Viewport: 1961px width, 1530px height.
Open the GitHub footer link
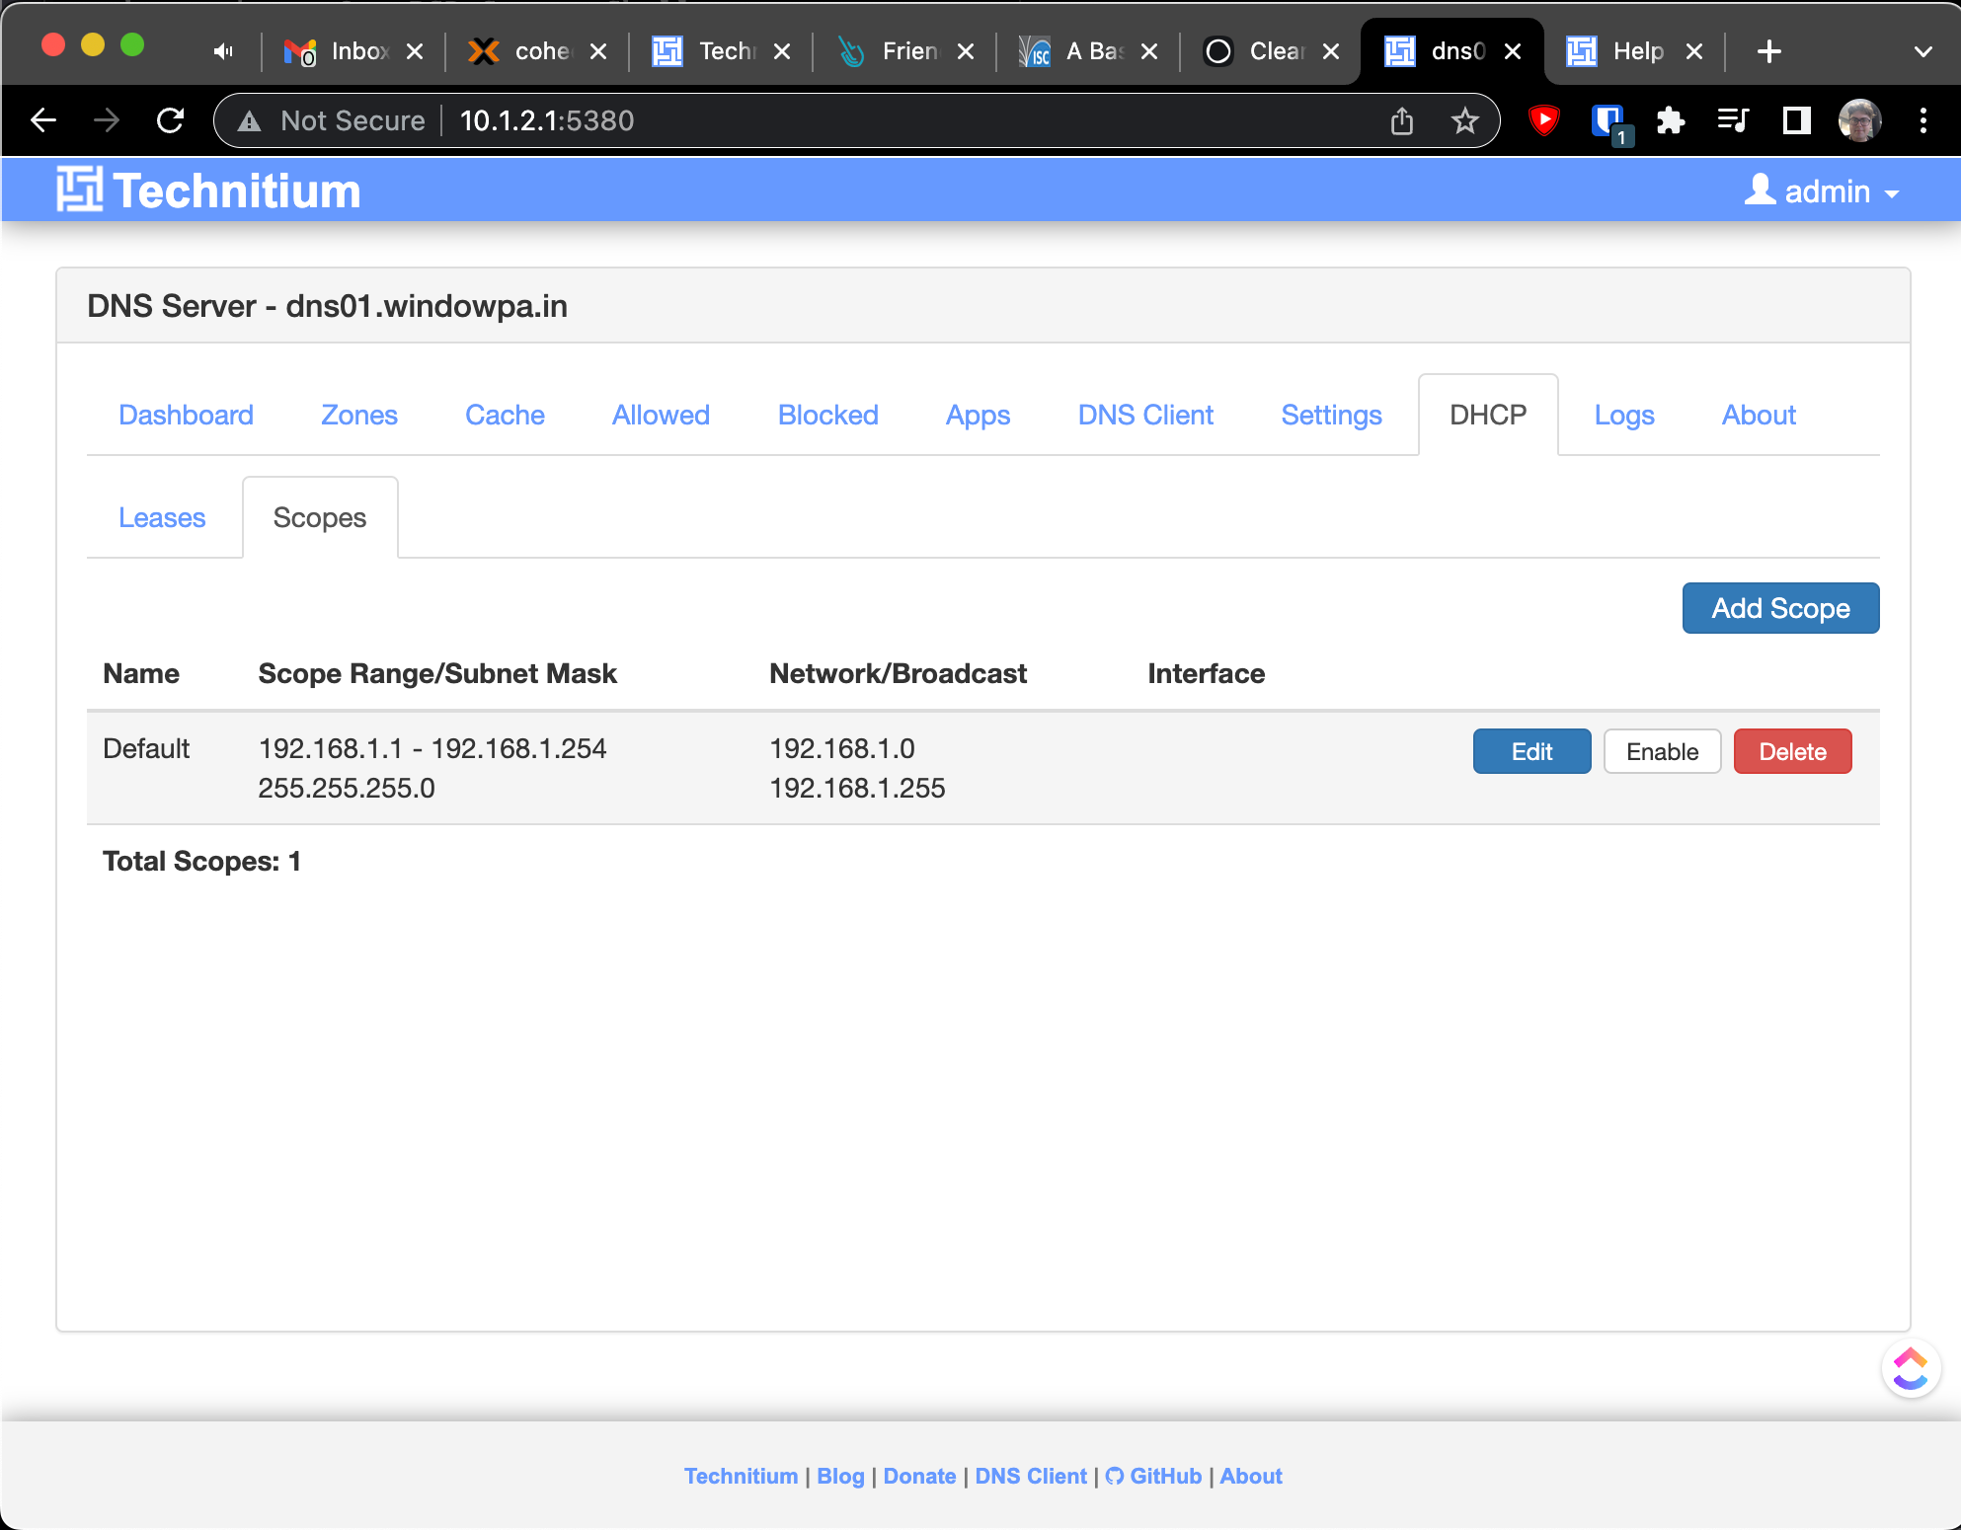(x=1153, y=1477)
